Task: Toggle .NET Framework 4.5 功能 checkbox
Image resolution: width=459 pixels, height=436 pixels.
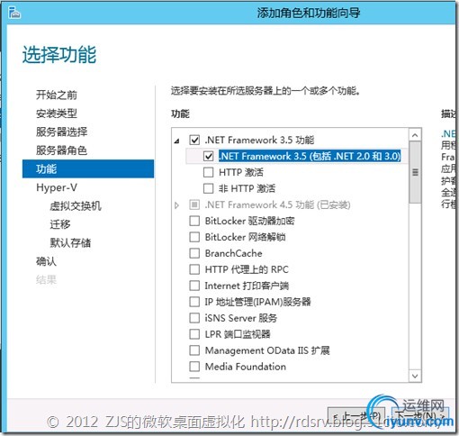Action: click(194, 204)
